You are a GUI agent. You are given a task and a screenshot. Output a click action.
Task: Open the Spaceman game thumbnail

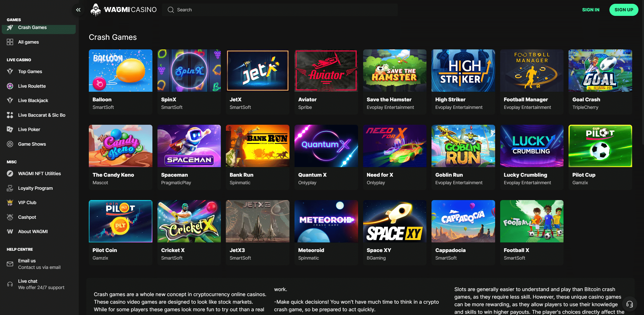(x=189, y=146)
